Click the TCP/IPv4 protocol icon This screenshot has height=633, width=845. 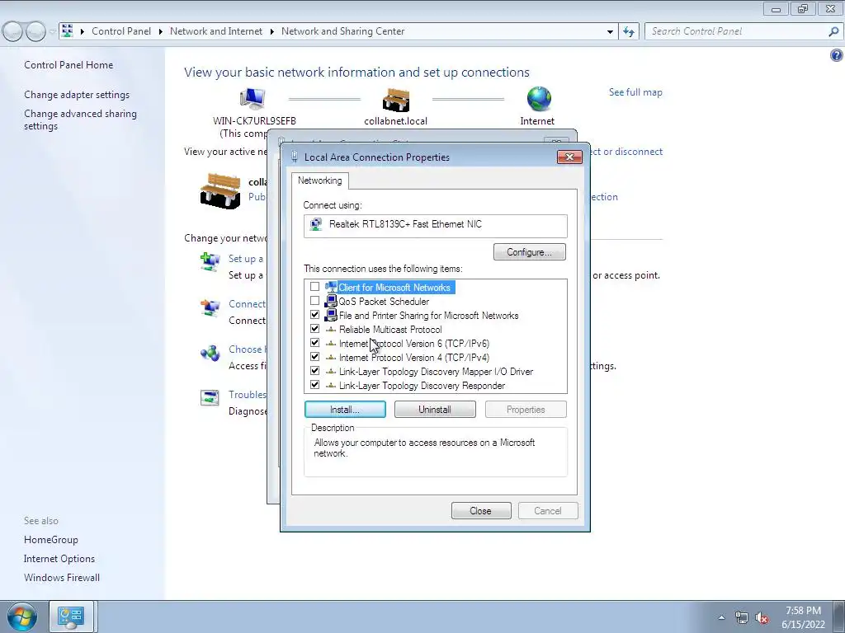[331, 358]
